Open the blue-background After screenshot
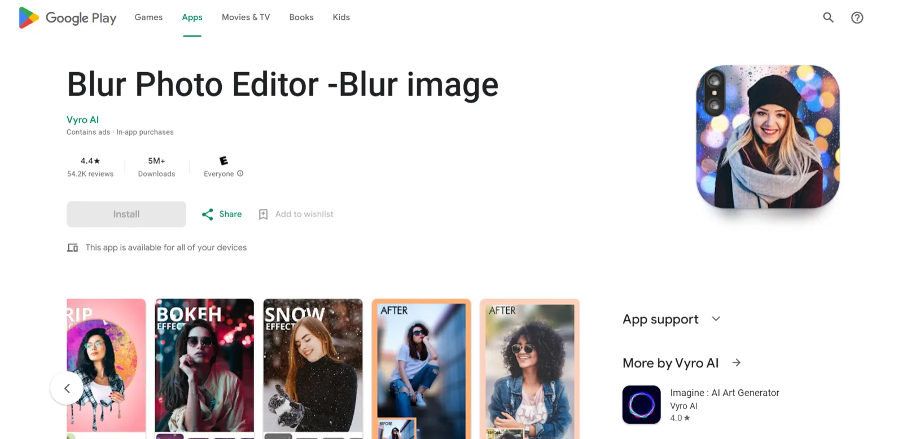The image size is (903, 439). tap(421, 369)
